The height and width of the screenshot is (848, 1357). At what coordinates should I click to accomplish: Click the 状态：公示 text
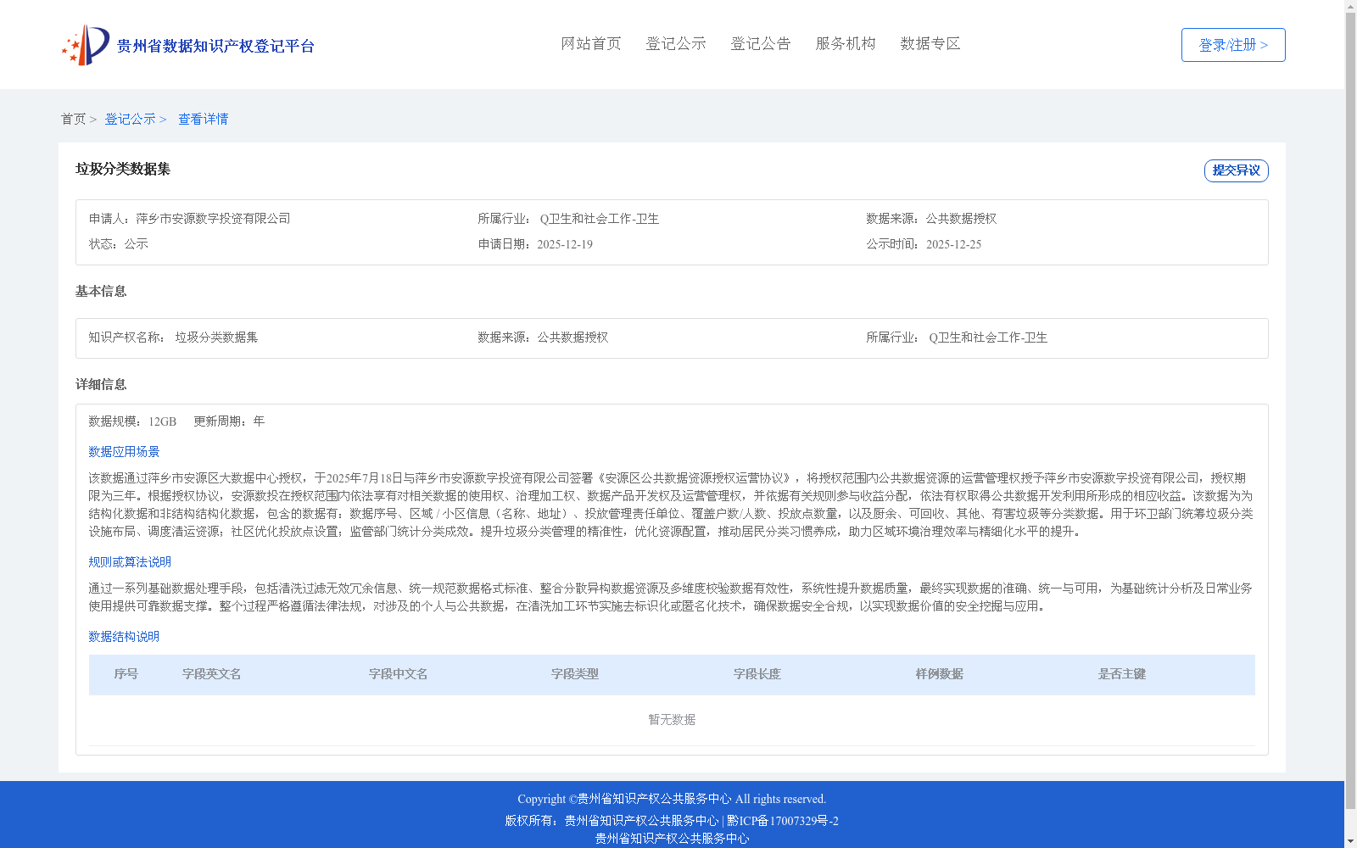(118, 244)
